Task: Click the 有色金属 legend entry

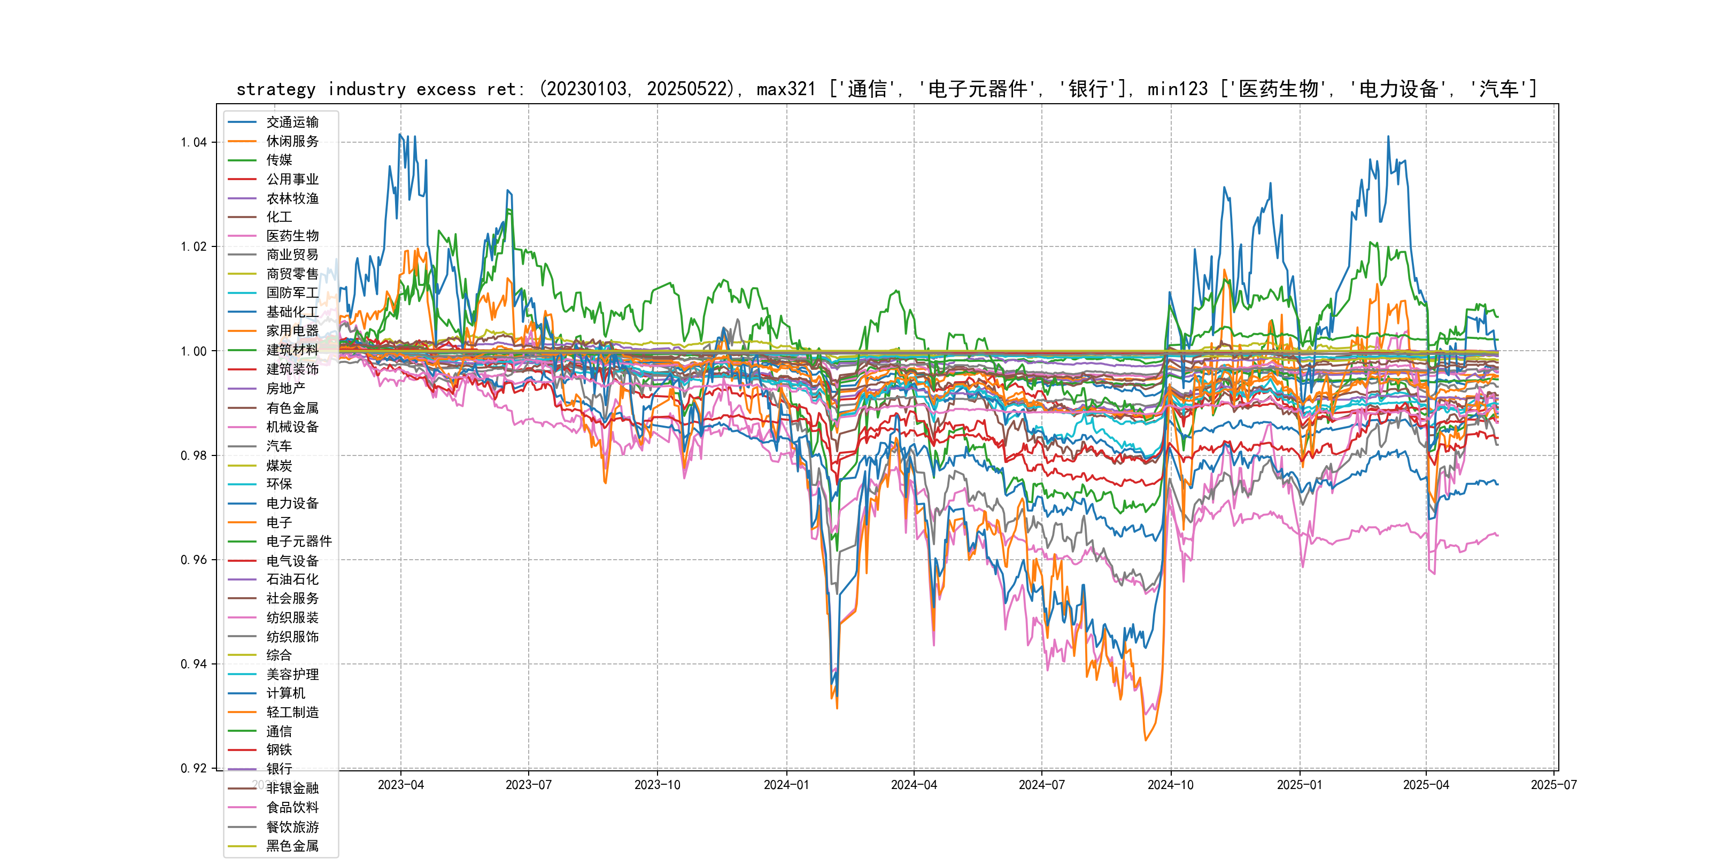Action: pyautogui.click(x=292, y=408)
